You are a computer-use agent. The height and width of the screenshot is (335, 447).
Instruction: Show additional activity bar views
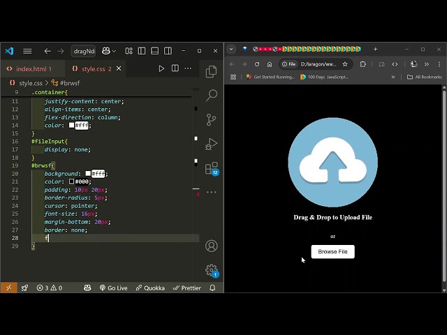(211, 193)
